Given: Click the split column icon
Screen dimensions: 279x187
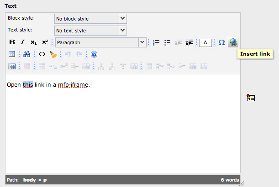Looking at the screenshot, I should click(x=134, y=67).
